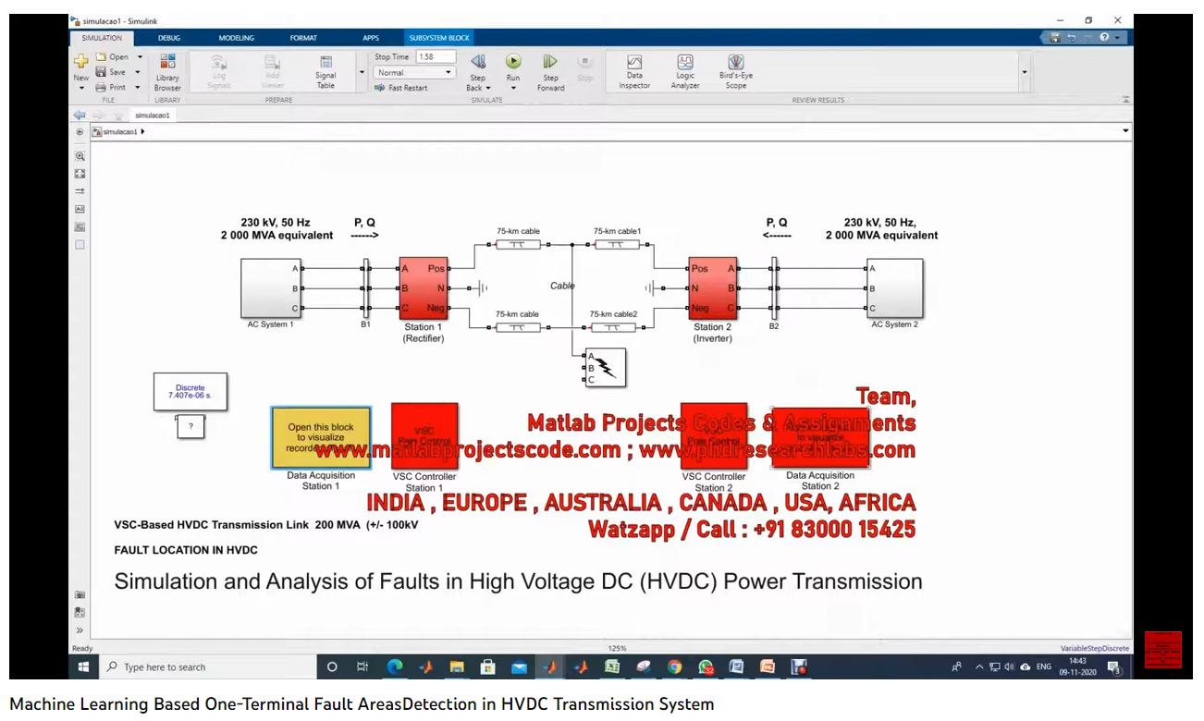This screenshot has width=1204, height=721.
Task: Collapse the toolstrip using the corner arrow
Action: tap(1125, 100)
